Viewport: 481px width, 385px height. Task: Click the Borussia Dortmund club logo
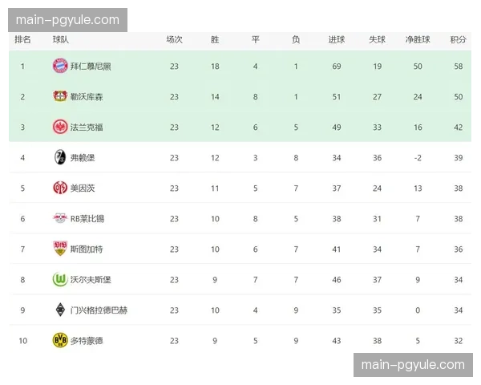point(60,340)
